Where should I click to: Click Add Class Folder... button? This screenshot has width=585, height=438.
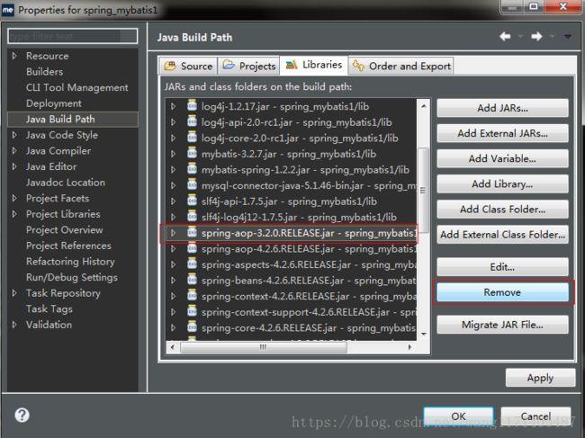coord(502,210)
